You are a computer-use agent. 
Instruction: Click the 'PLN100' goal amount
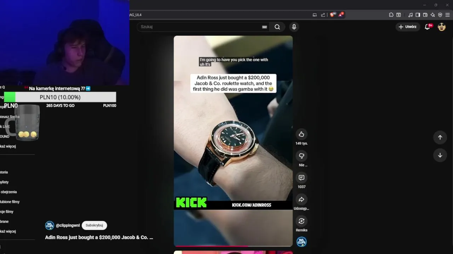click(109, 105)
